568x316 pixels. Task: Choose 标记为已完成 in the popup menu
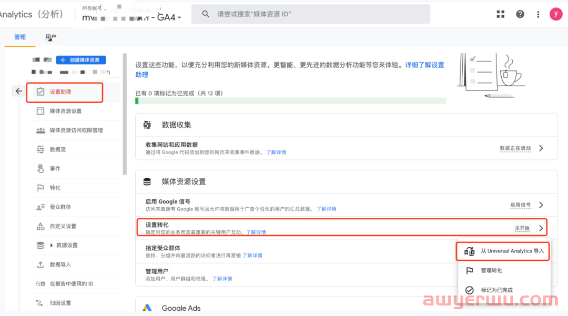(496, 290)
